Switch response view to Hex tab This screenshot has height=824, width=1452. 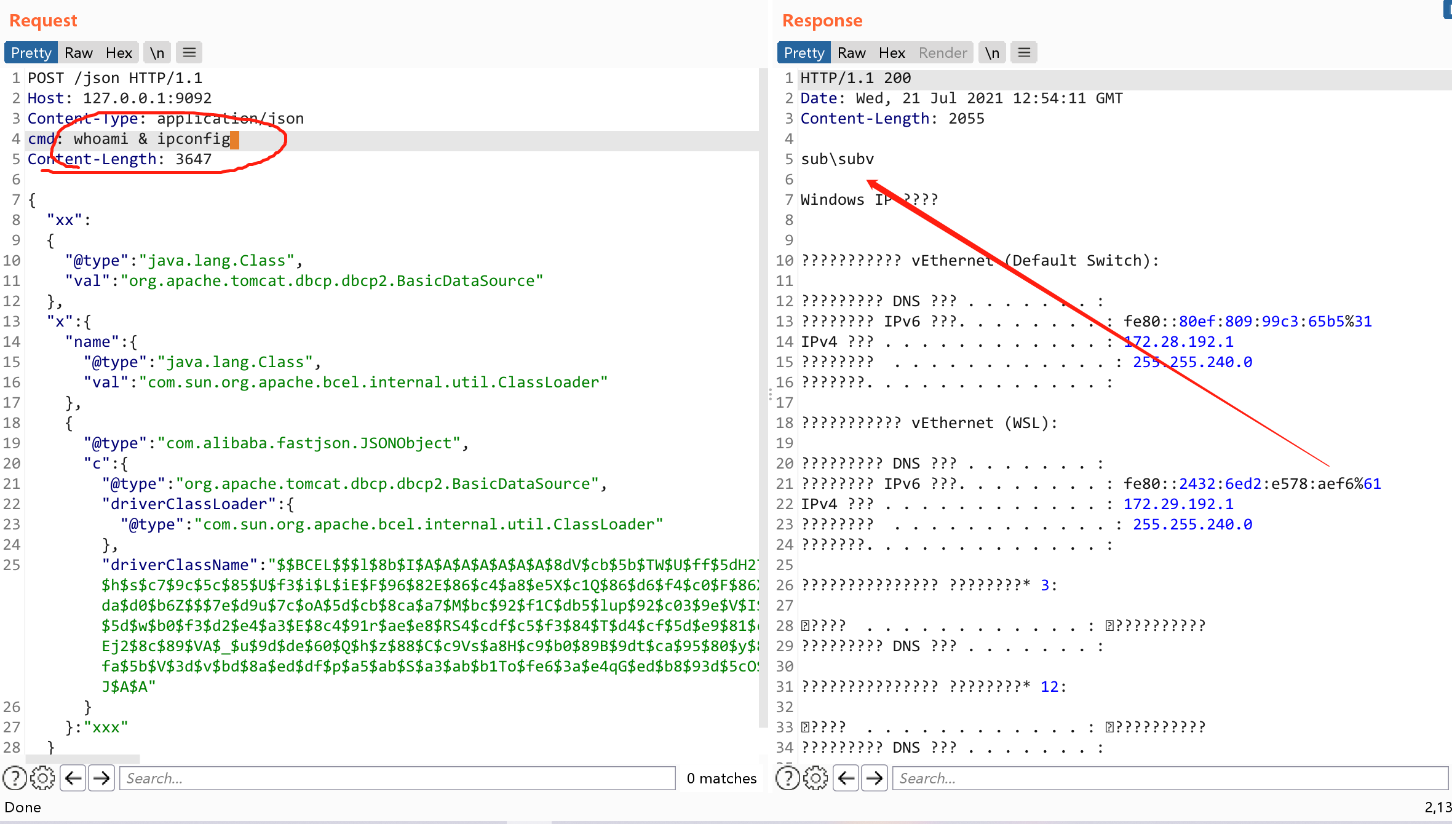pos(892,53)
